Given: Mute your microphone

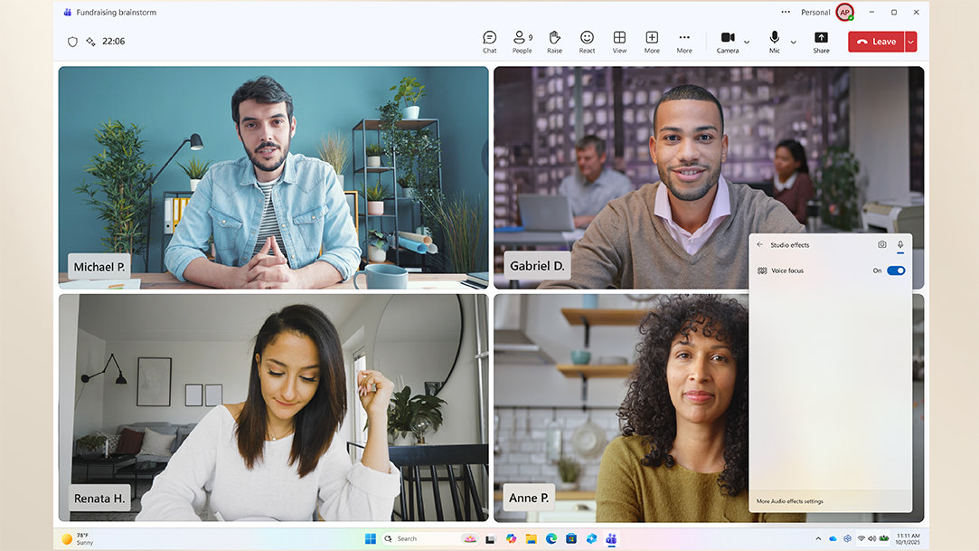Looking at the screenshot, I should [x=773, y=38].
